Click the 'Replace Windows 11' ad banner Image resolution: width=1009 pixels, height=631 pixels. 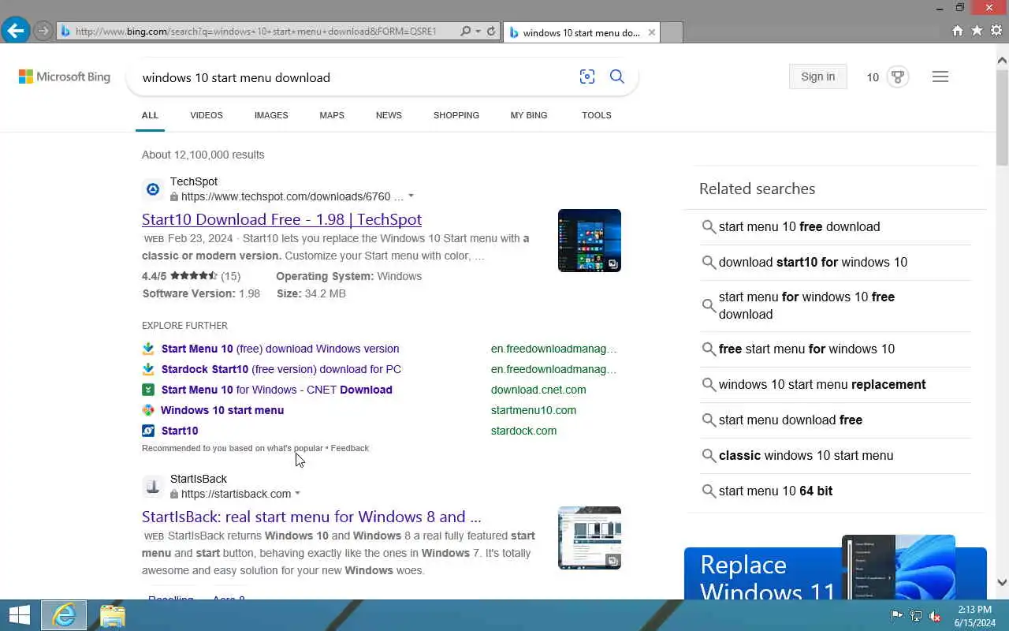[836, 568]
